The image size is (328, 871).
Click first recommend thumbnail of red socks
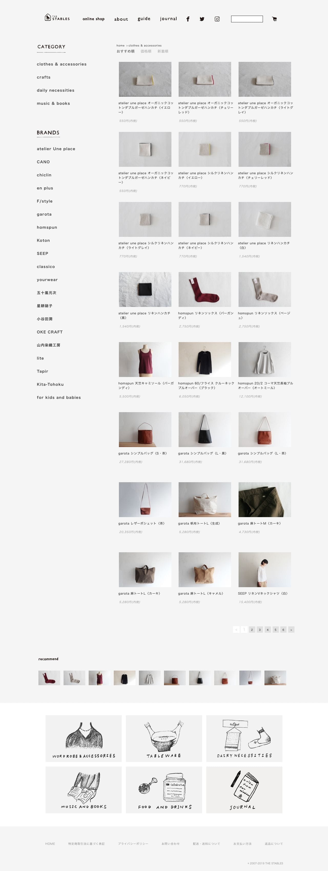tap(49, 678)
